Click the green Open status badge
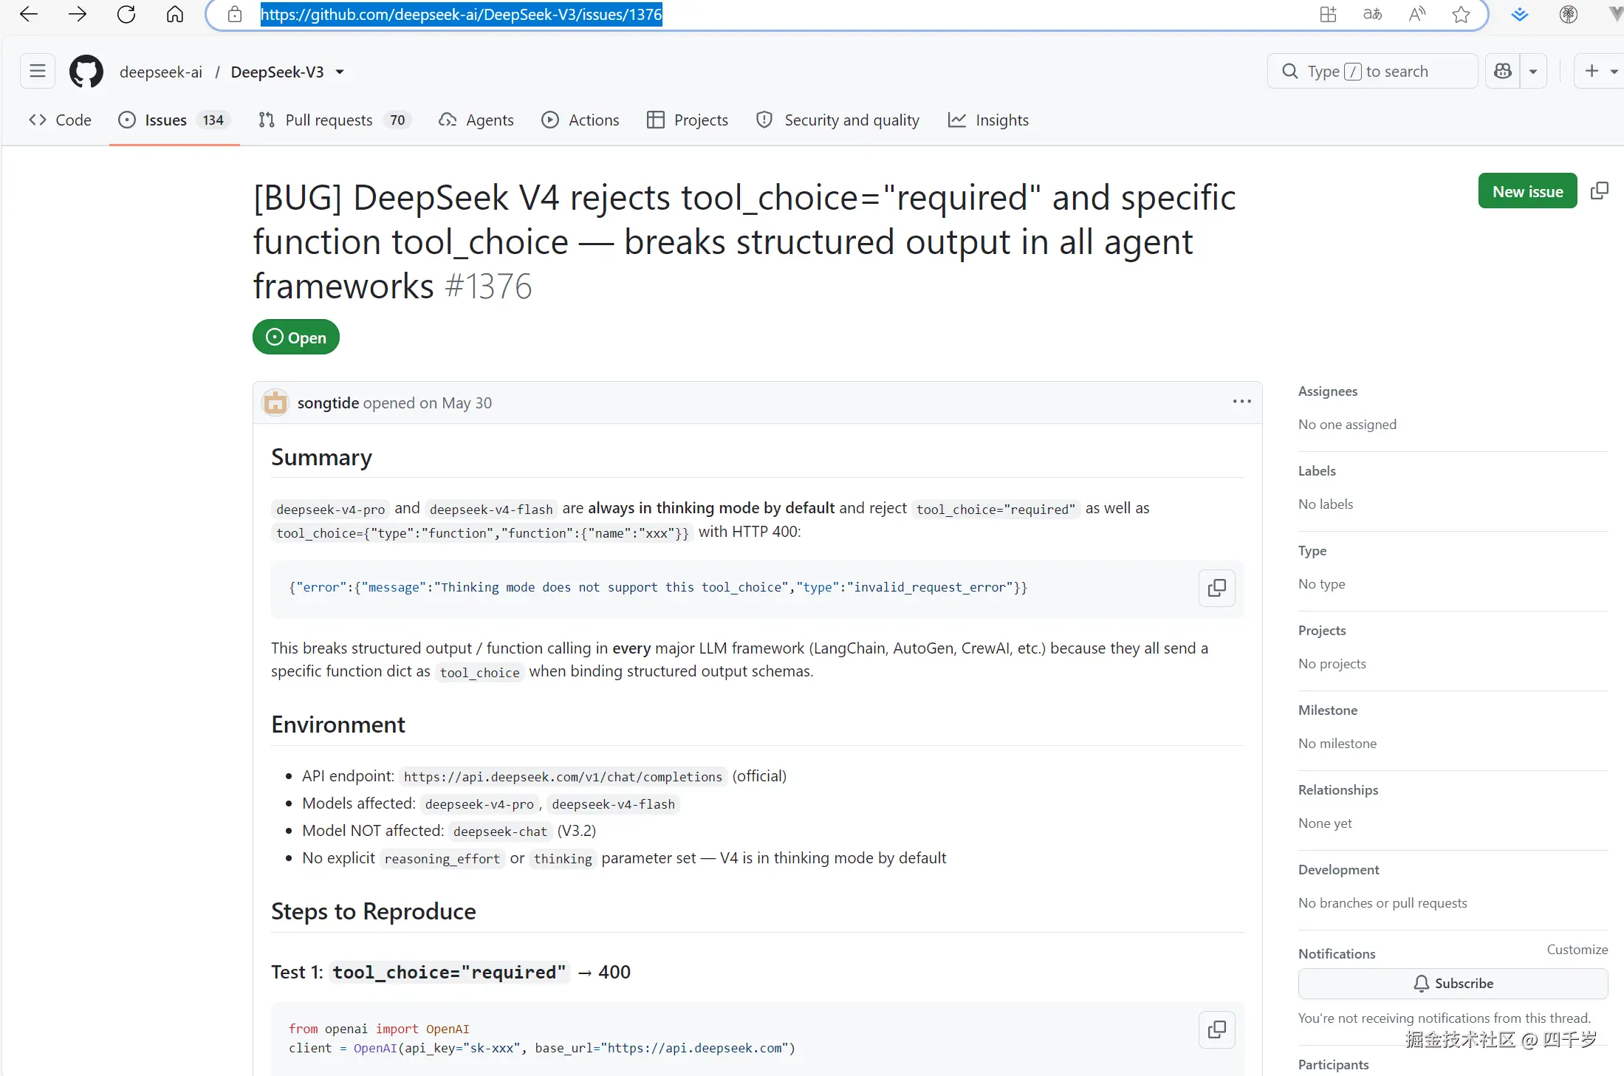The width and height of the screenshot is (1624, 1076). point(296,337)
